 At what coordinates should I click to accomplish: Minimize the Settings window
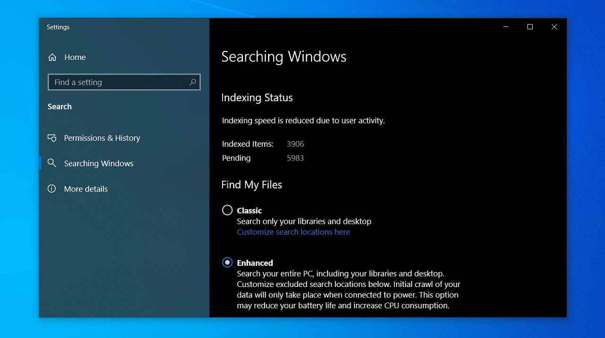506,27
